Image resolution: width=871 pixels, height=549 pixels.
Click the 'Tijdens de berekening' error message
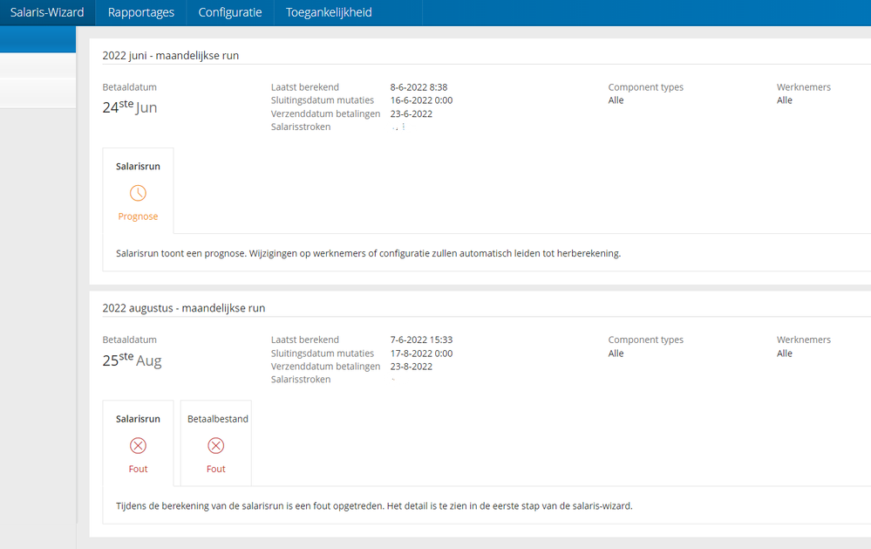(374, 506)
